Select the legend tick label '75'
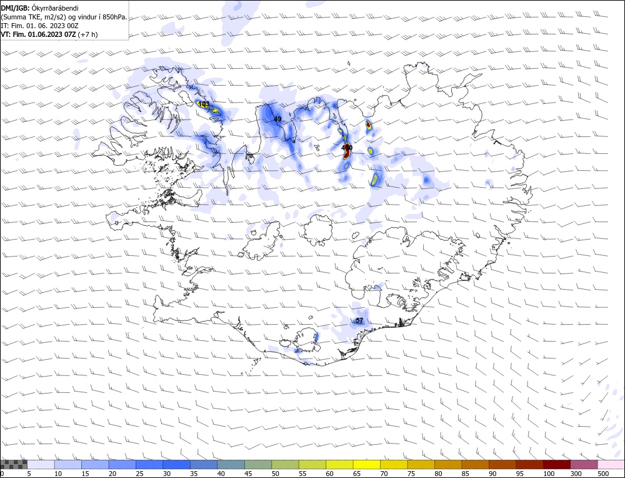Image resolution: width=625 pixels, height=478 pixels. 411,473
